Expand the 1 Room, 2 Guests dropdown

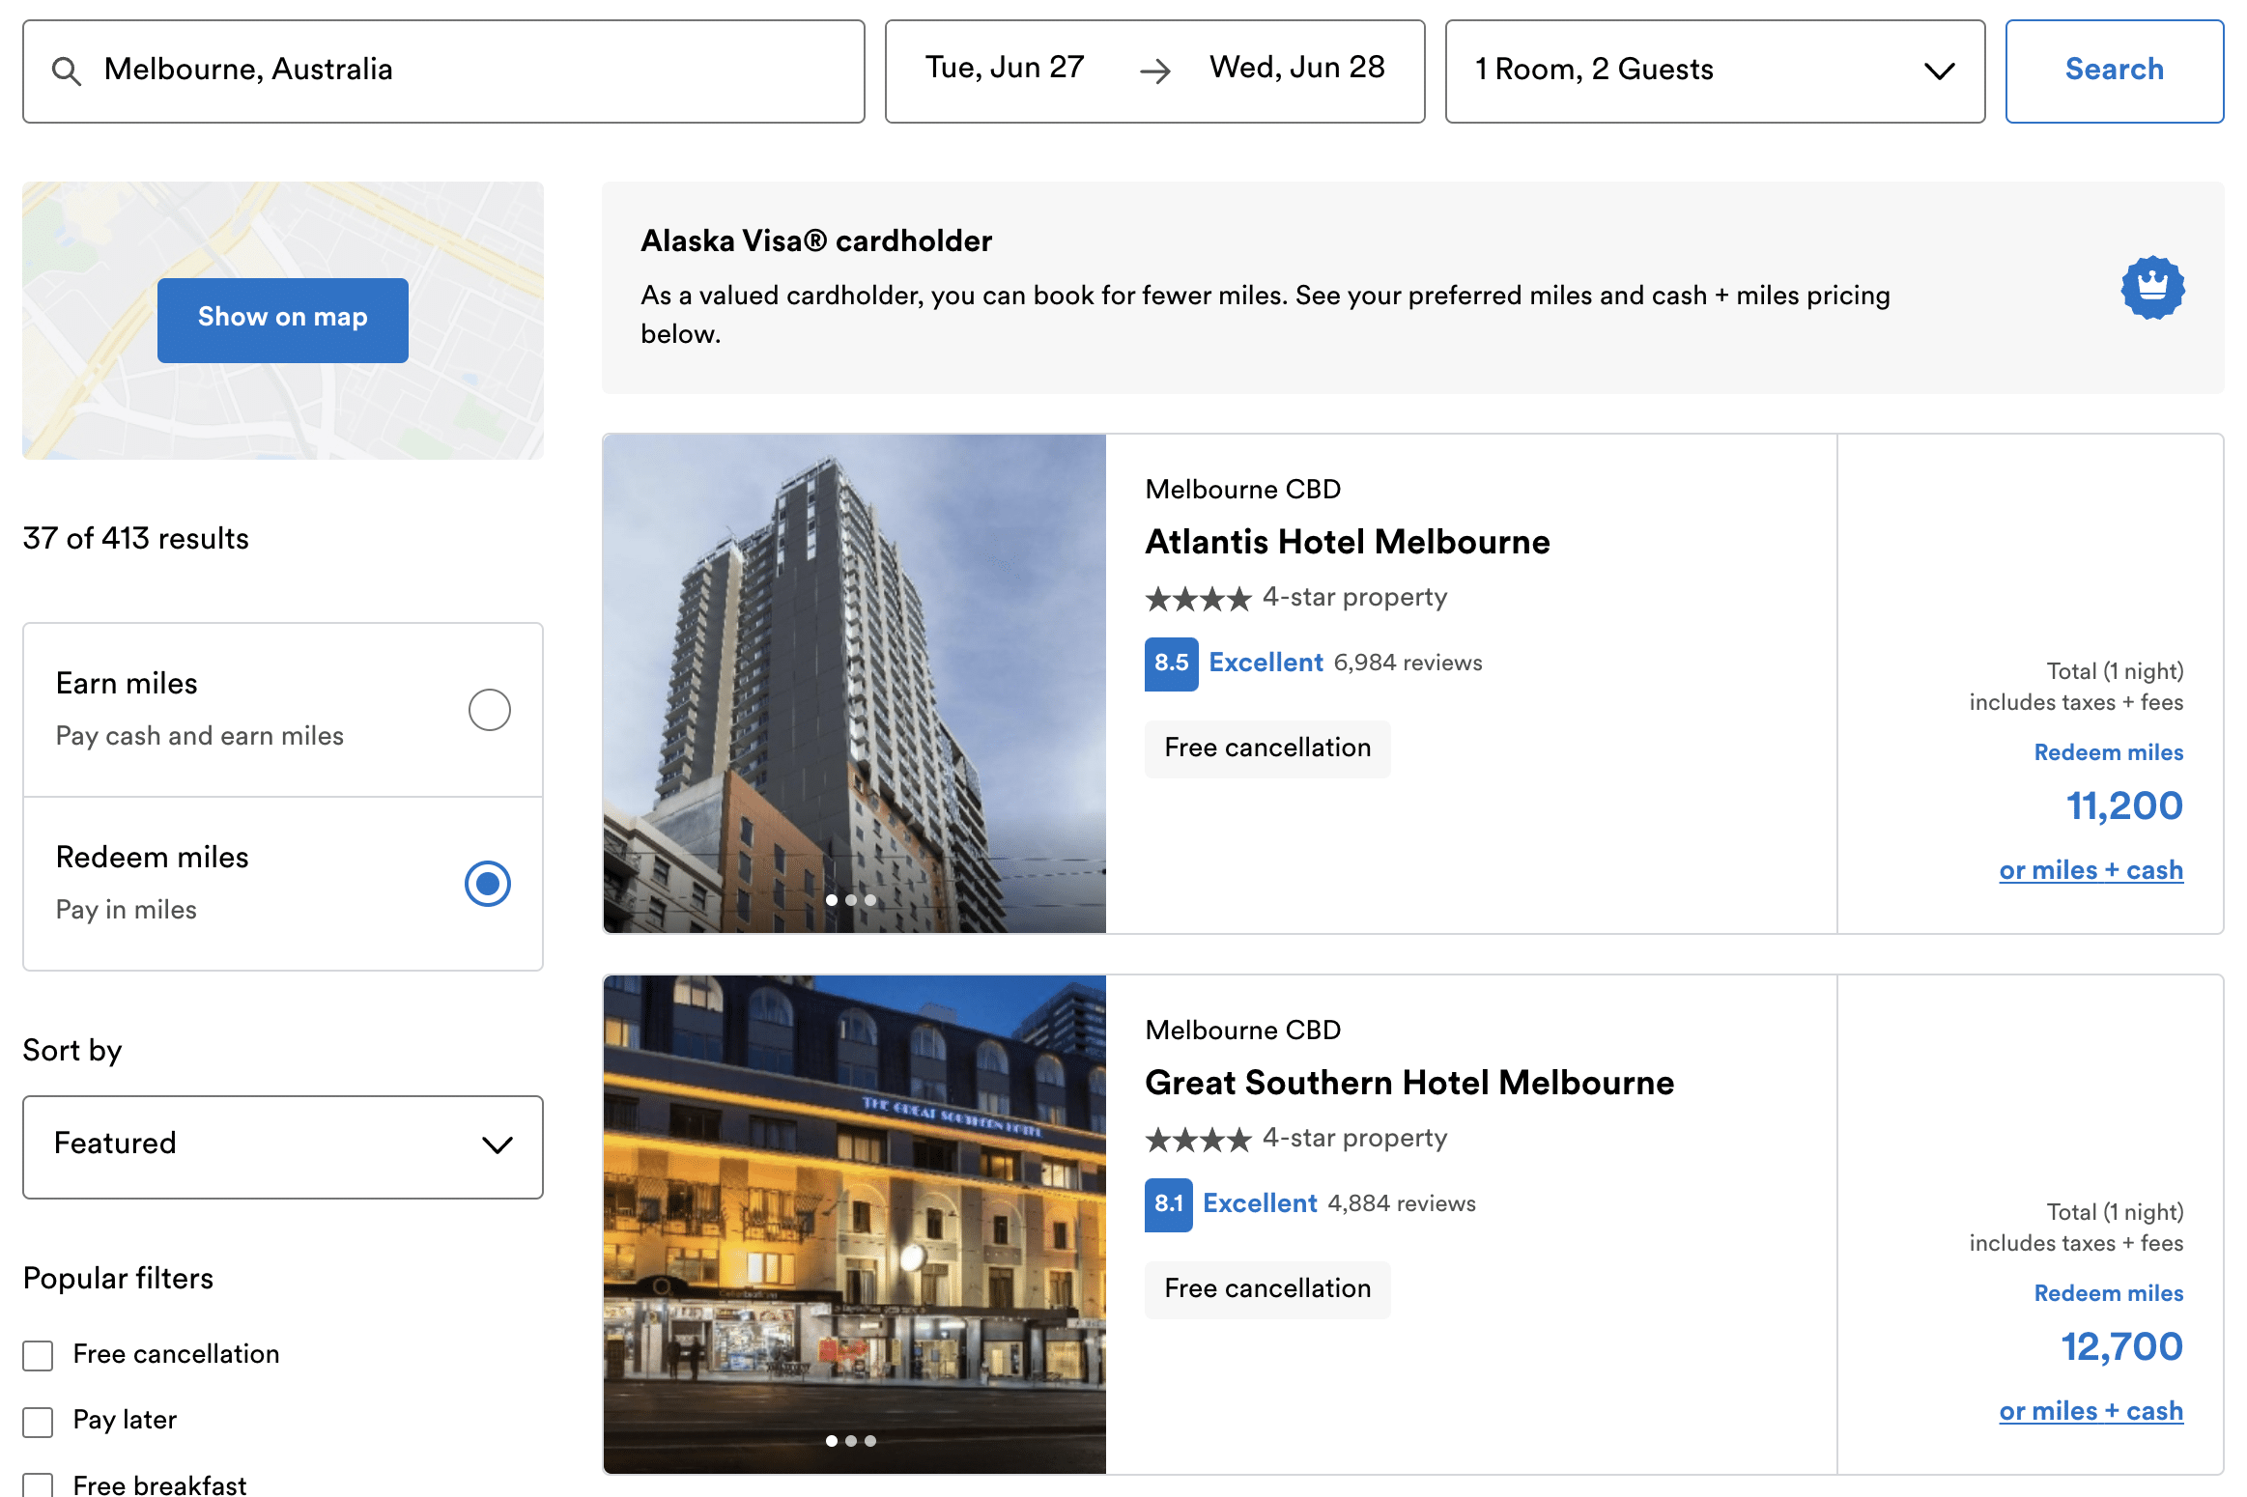click(1714, 71)
